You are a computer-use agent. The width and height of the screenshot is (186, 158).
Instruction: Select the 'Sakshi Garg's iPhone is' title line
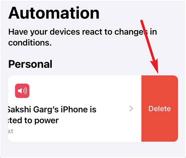pyautogui.click(x=52, y=109)
